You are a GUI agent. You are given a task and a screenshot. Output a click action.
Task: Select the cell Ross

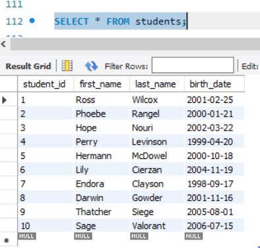tap(102, 100)
